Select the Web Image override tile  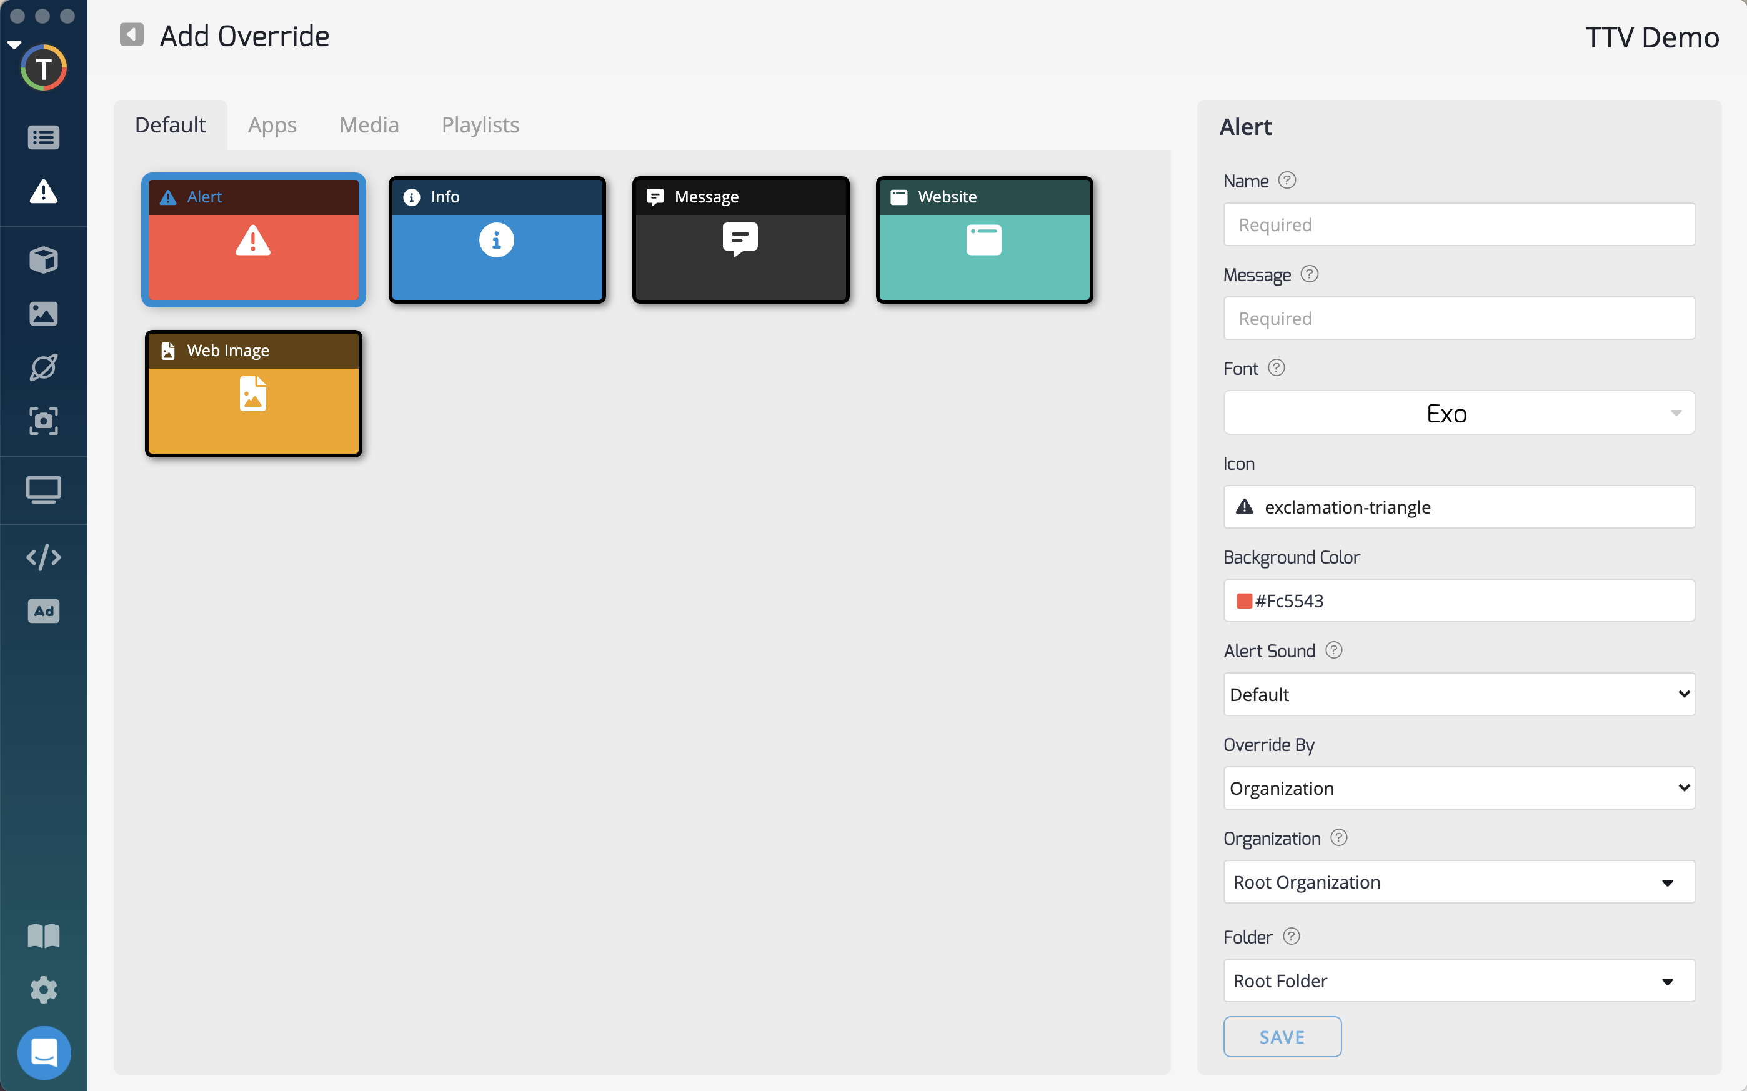point(253,394)
